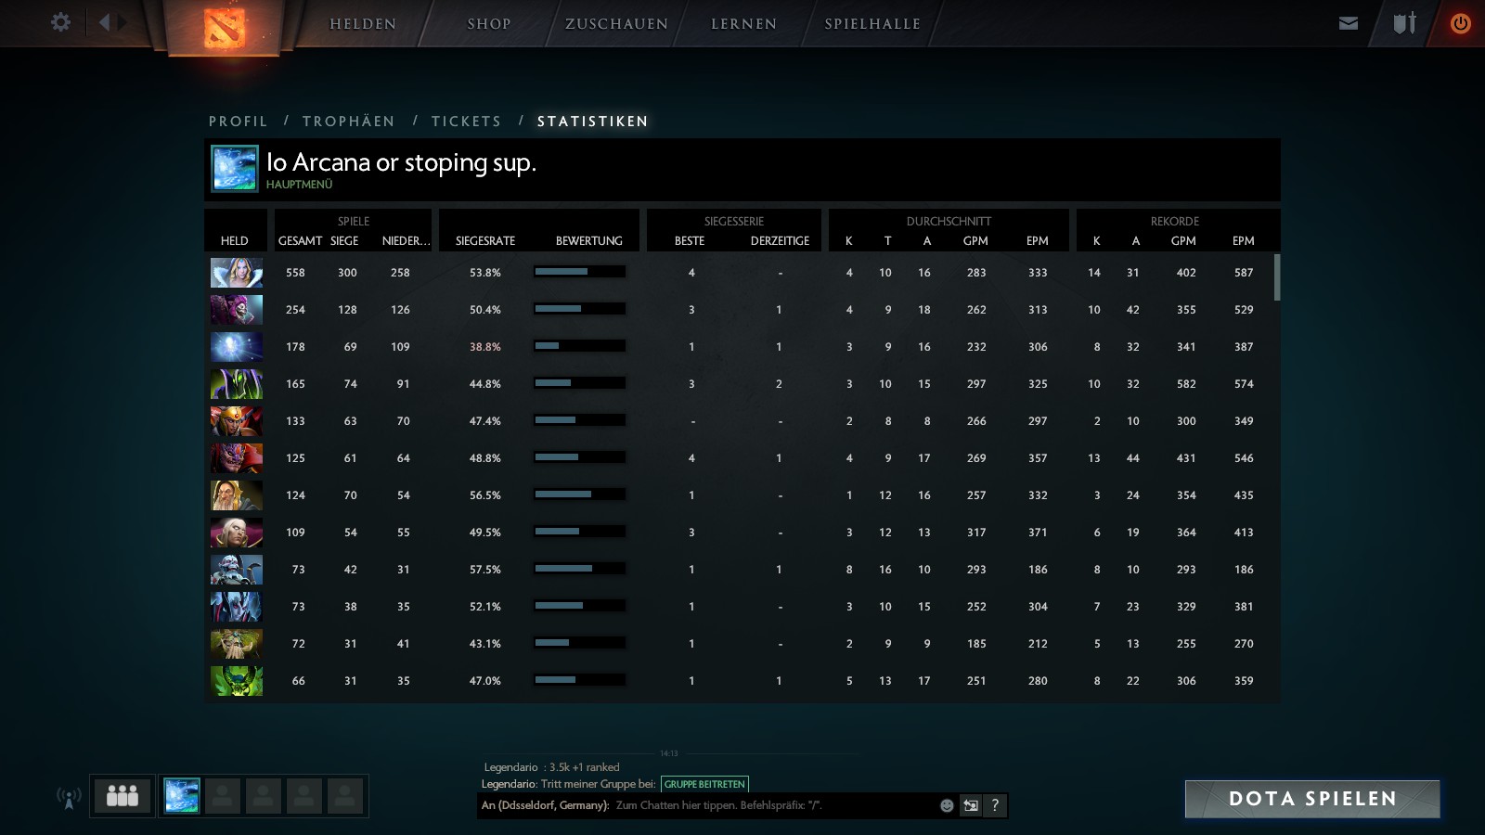Click the voice broadcast antenna icon
This screenshot has width=1485, height=835.
coord(69,797)
